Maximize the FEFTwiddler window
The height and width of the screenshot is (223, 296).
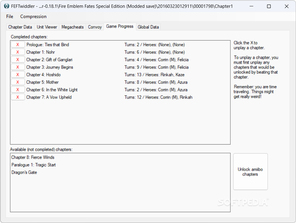click(269, 6)
